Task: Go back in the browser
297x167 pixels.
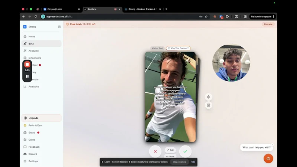Action: pyautogui.click(x=23, y=16)
